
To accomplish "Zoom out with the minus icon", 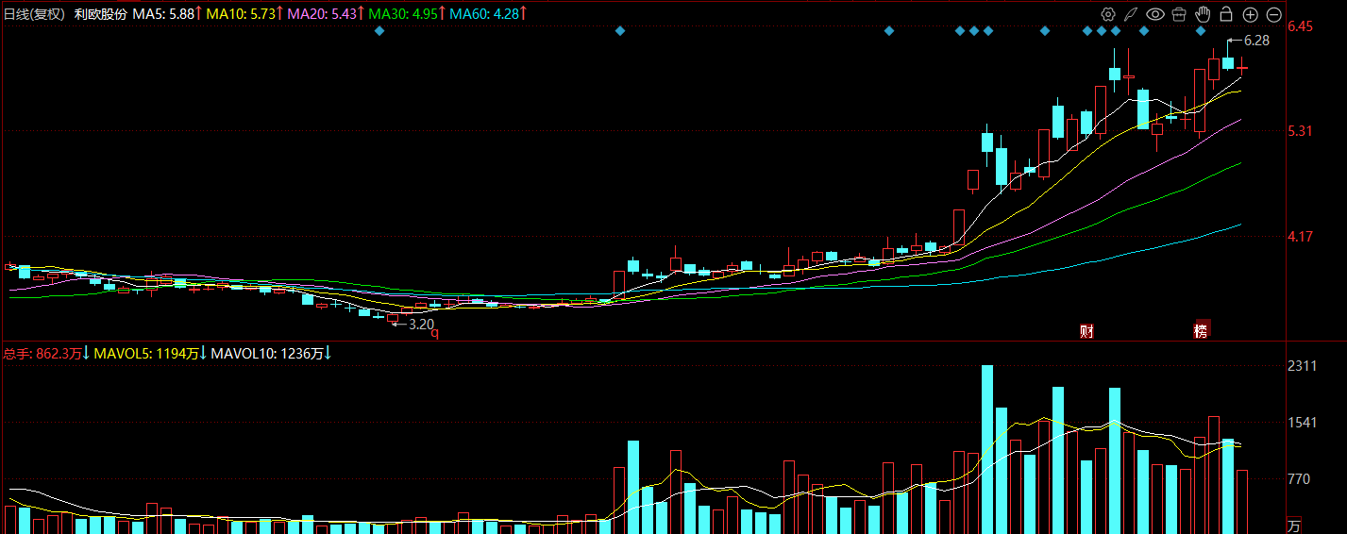I will pyautogui.click(x=1273, y=14).
